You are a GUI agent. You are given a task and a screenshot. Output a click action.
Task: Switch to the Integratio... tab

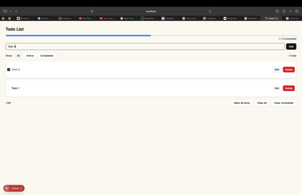[169, 18]
